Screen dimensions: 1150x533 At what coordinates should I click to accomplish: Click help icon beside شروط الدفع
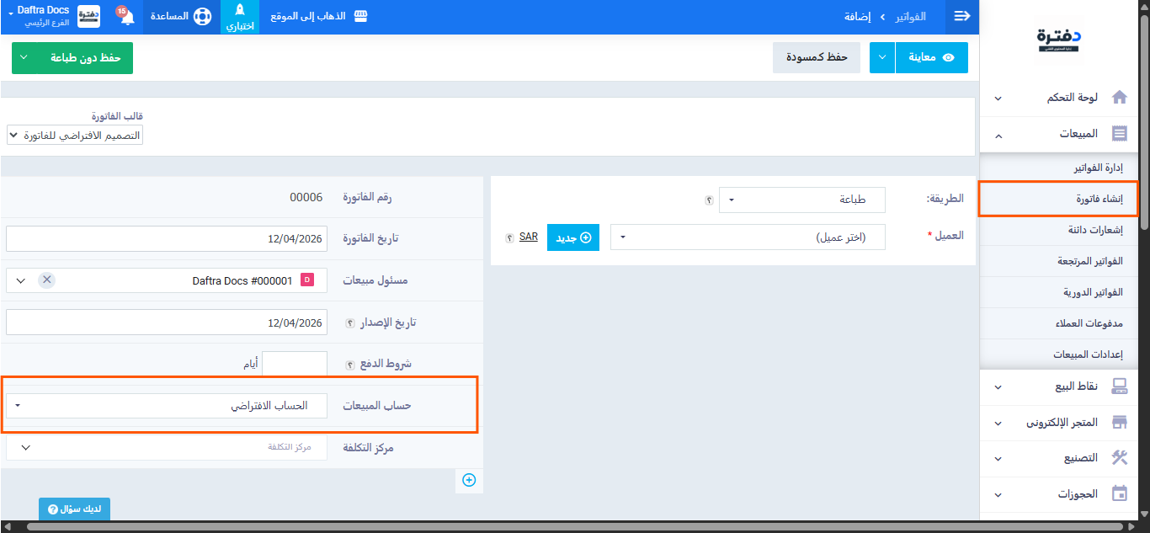[350, 365]
